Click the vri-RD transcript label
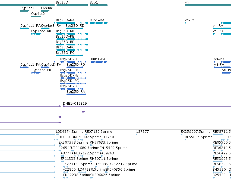The image size is (231, 179). point(218,31)
